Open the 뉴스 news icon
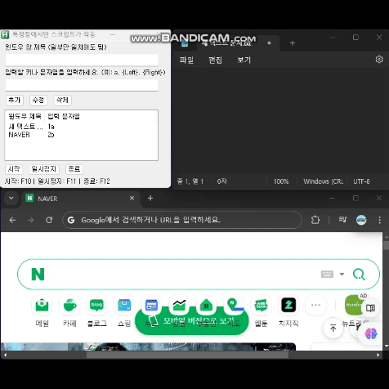Viewport: 389px width, 389px height. point(151,305)
